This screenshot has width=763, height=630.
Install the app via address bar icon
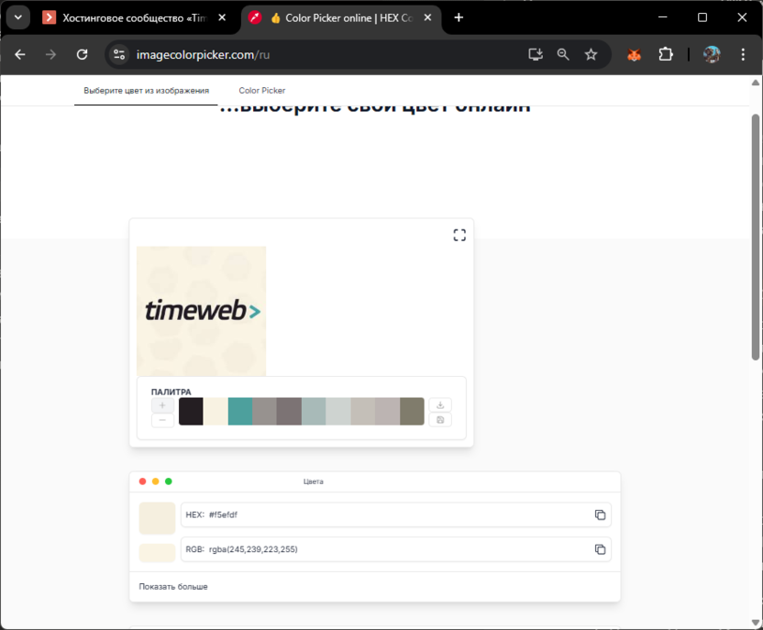536,54
